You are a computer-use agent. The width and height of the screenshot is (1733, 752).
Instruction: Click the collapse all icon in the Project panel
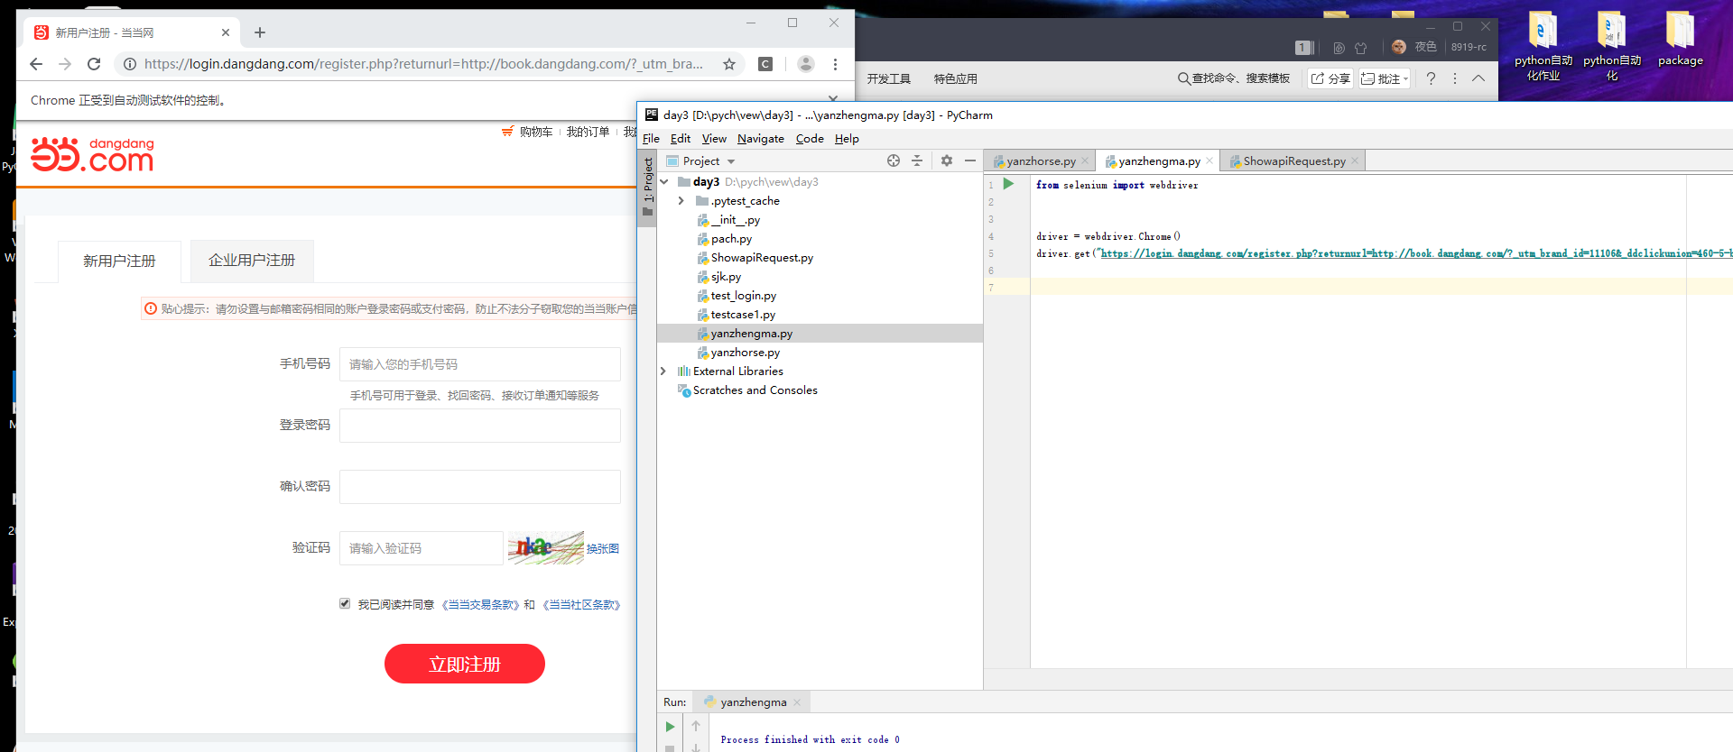(917, 160)
